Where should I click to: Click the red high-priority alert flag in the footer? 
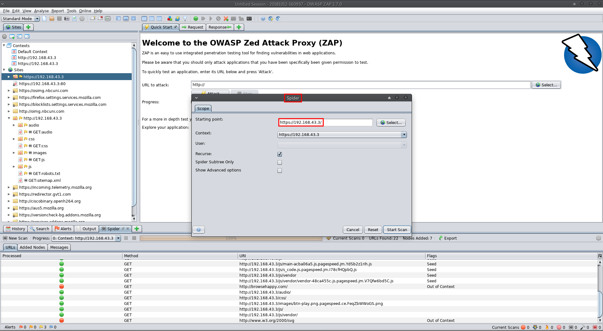pos(21,327)
